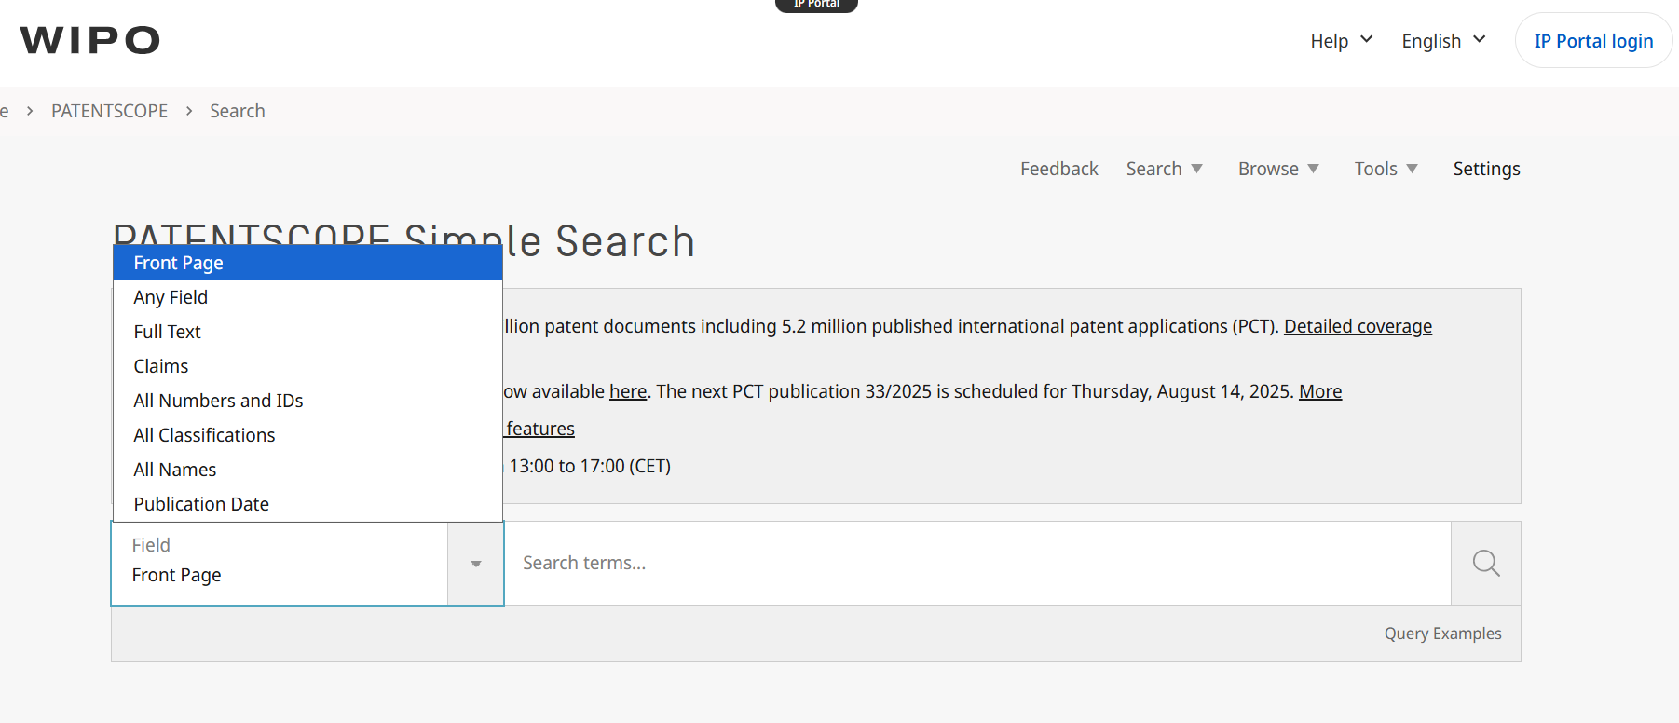Expand the Help menu
Viewport: 1679px width, 723px height.
click(x=1342, y=41)
